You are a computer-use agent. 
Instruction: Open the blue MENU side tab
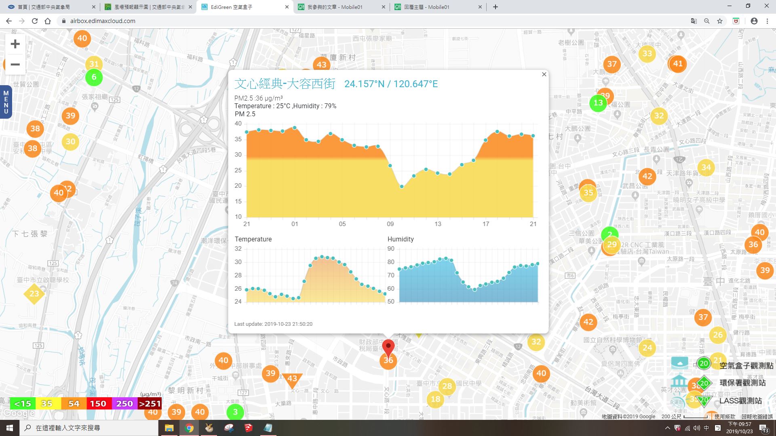6,102
